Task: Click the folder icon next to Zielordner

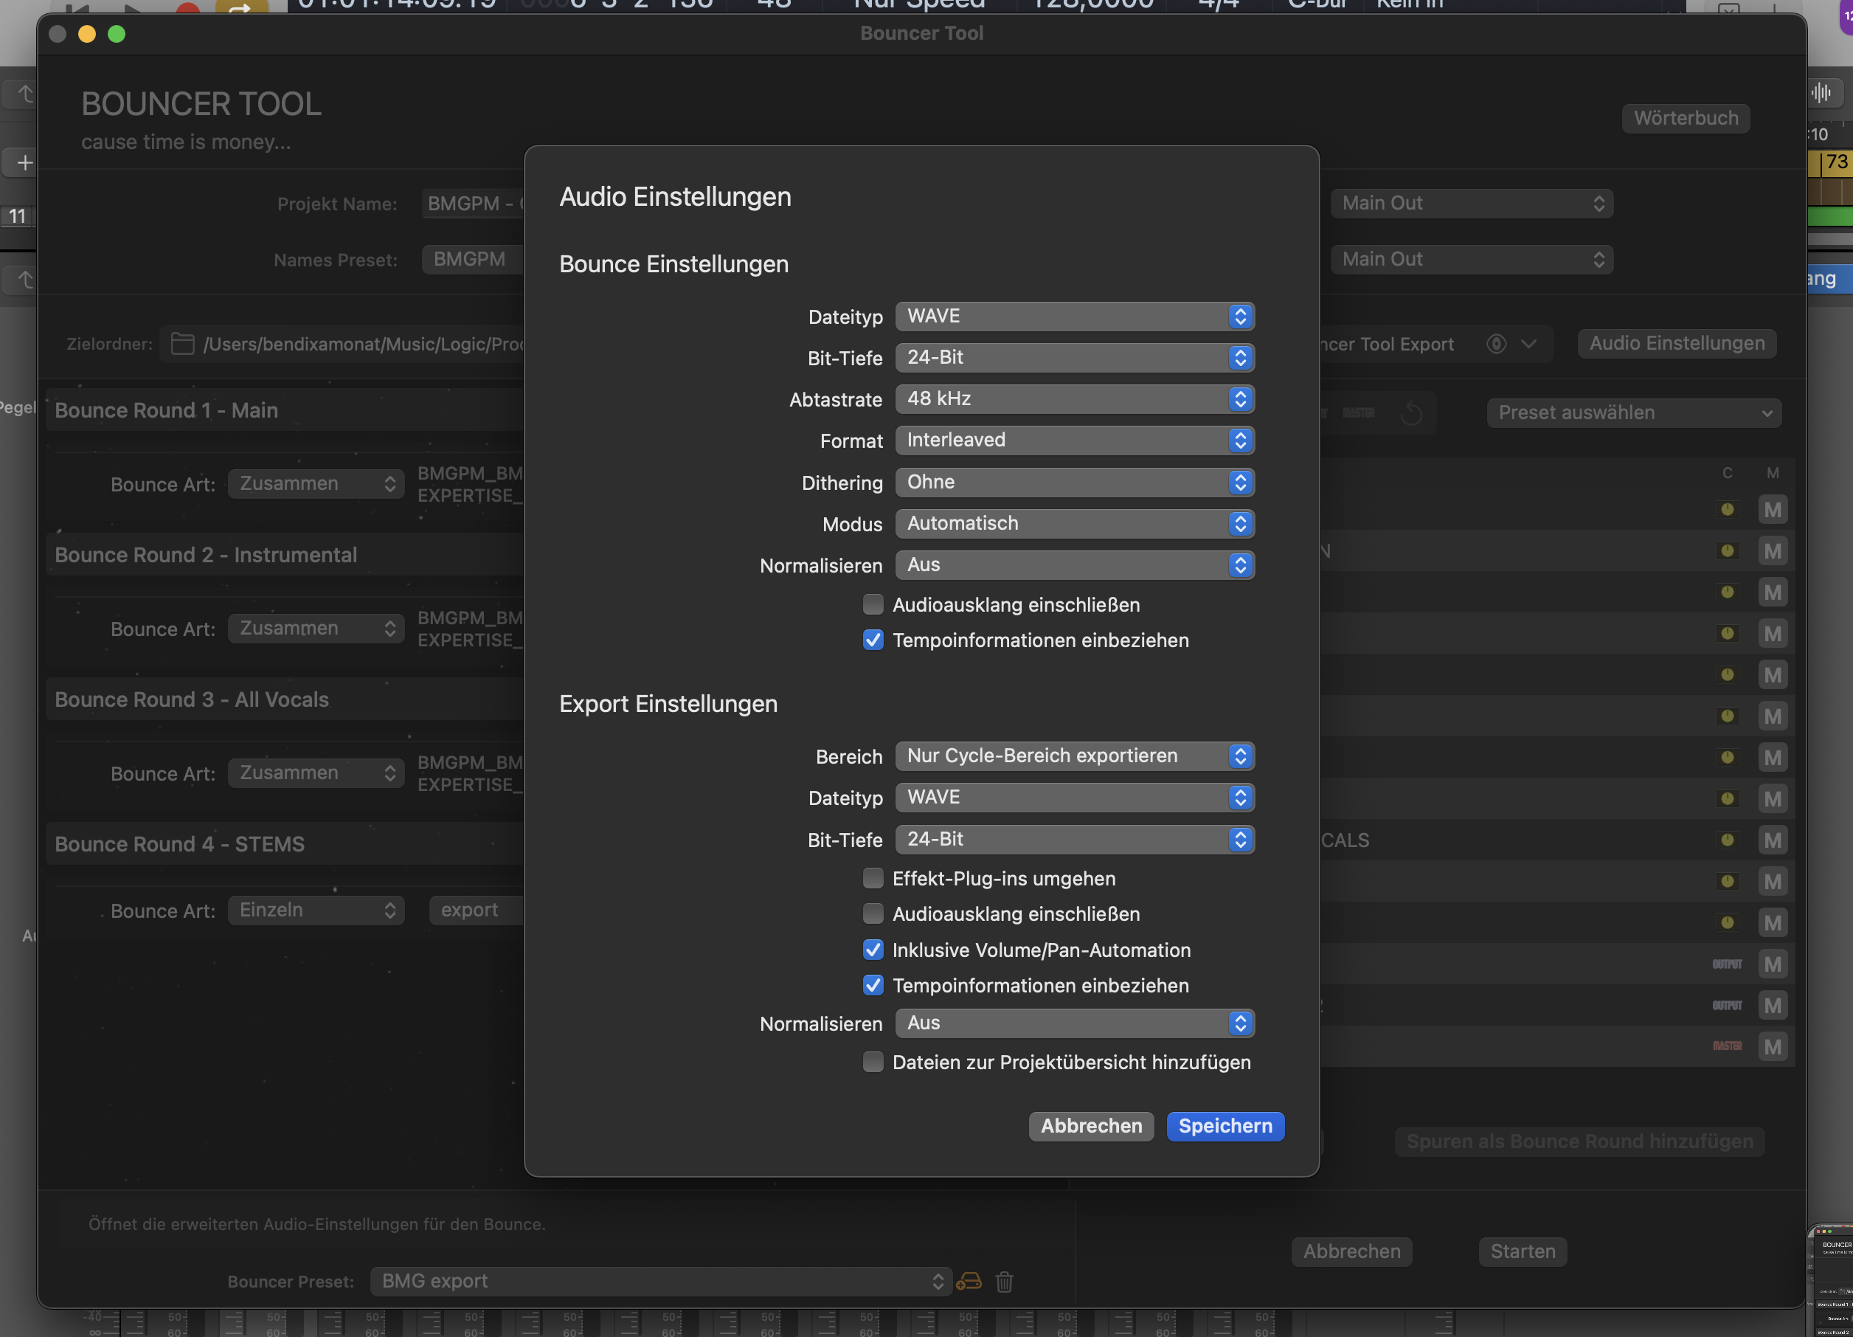Action: (182, 344)
